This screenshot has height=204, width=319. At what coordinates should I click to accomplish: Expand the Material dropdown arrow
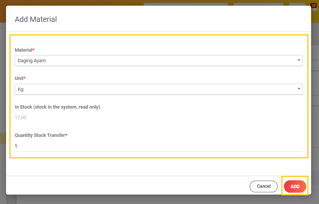pyautogui.click(x=299, y=60)
